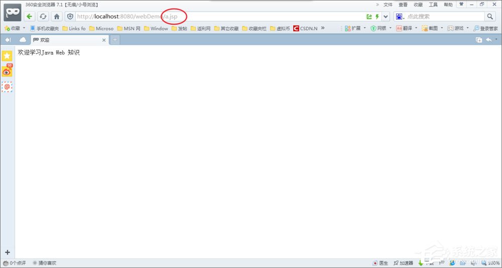This screenshot has height=268, width=502.
Task: Open the 虚拟币 bookmark folder
Action: (280, 28)
